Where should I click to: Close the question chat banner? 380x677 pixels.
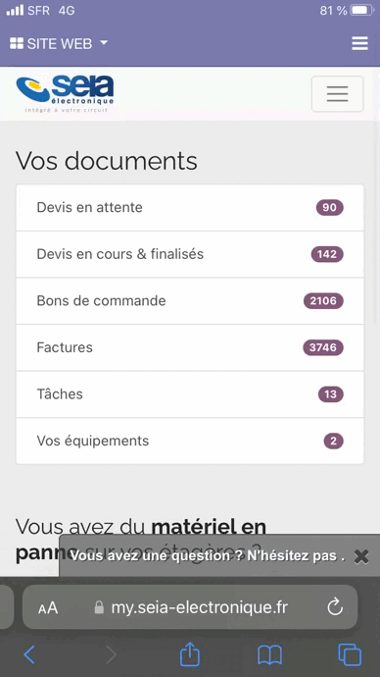point(361,556)
